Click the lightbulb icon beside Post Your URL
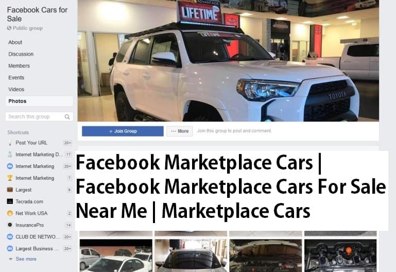The height and width of the screenshot is (272, 396). [x=10, y=143]
